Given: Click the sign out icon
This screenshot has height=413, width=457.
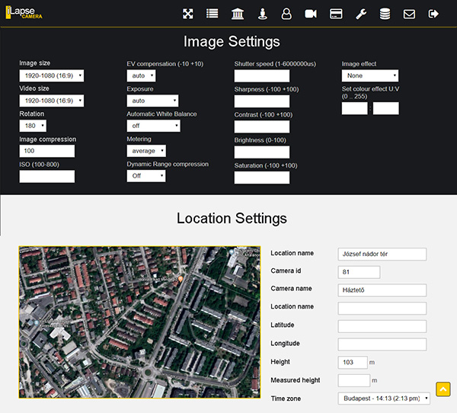Looking at the screenshot, I should coord(434,14).
